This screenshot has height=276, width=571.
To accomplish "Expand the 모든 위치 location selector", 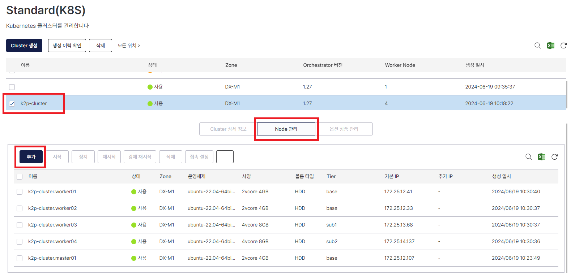I will coord(128,46).
